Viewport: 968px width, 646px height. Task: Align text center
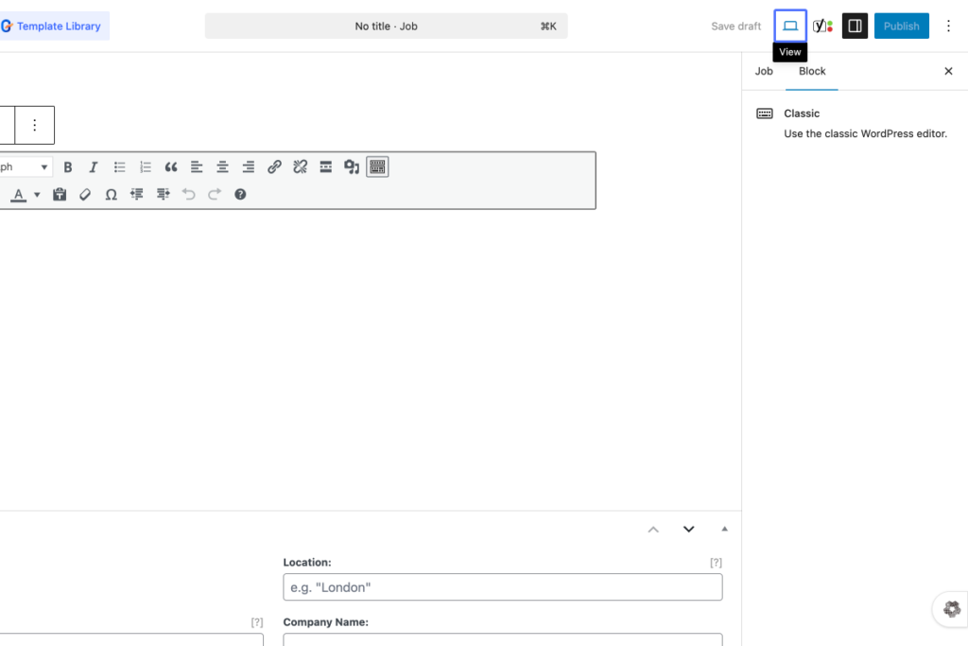222,166
